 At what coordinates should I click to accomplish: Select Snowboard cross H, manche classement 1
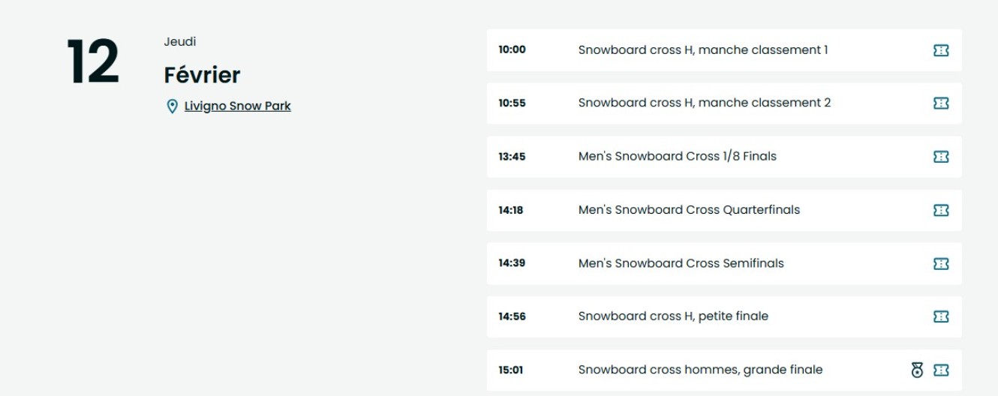click(x=702, y=50)
